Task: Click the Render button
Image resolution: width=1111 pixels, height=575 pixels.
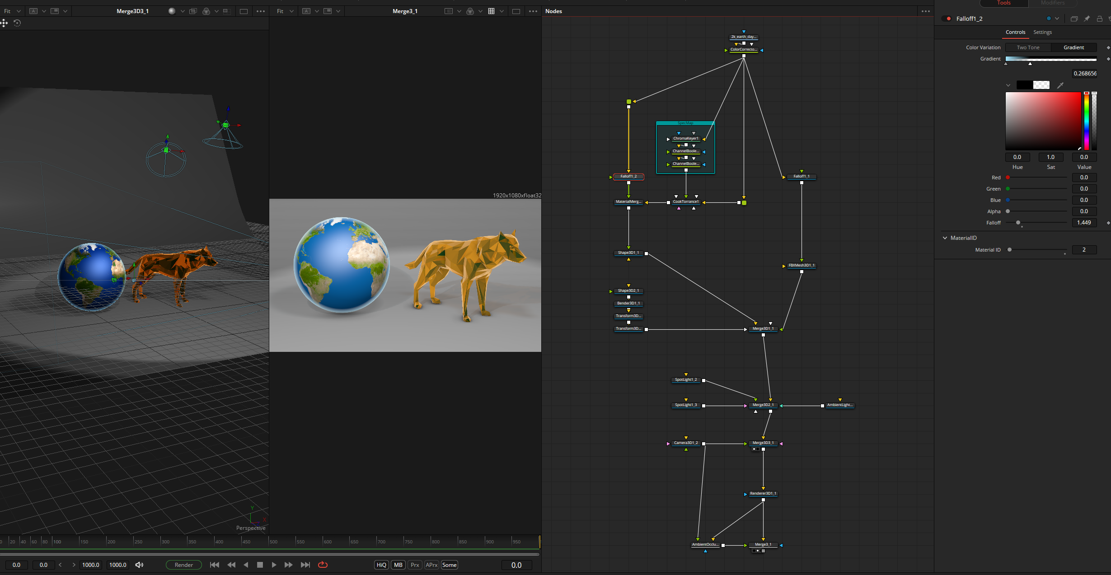Action: tap(183, 565)
